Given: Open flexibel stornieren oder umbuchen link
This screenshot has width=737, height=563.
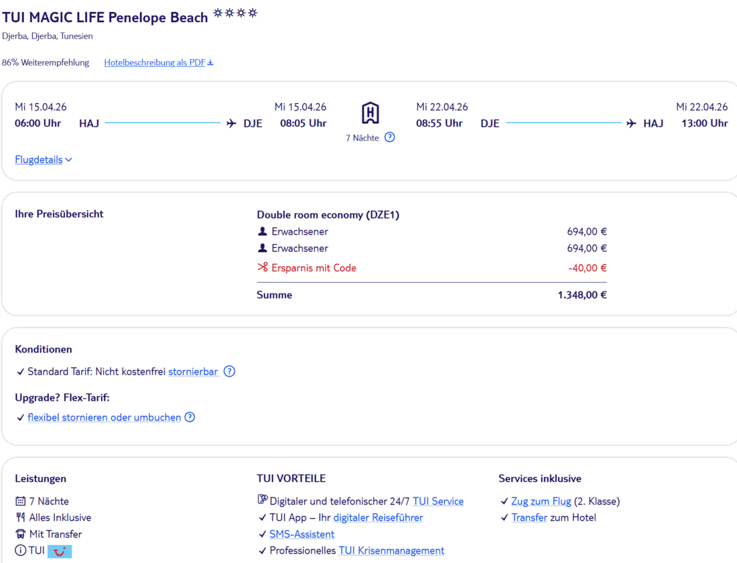Looking at the screenshot, I should click(105, 417).
